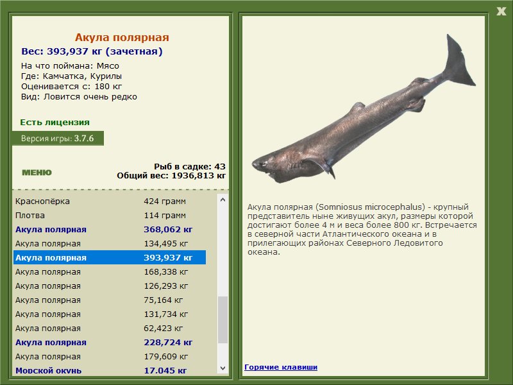This screenshot has height=385, width=513.
Task: Open the МЕНЮ button
Action: click(x=37, y=173)
